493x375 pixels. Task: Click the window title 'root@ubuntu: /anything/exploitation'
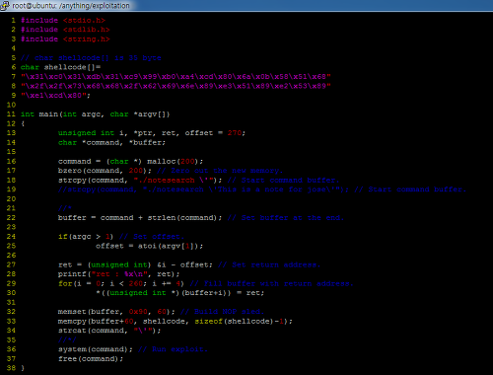point(71,6)
